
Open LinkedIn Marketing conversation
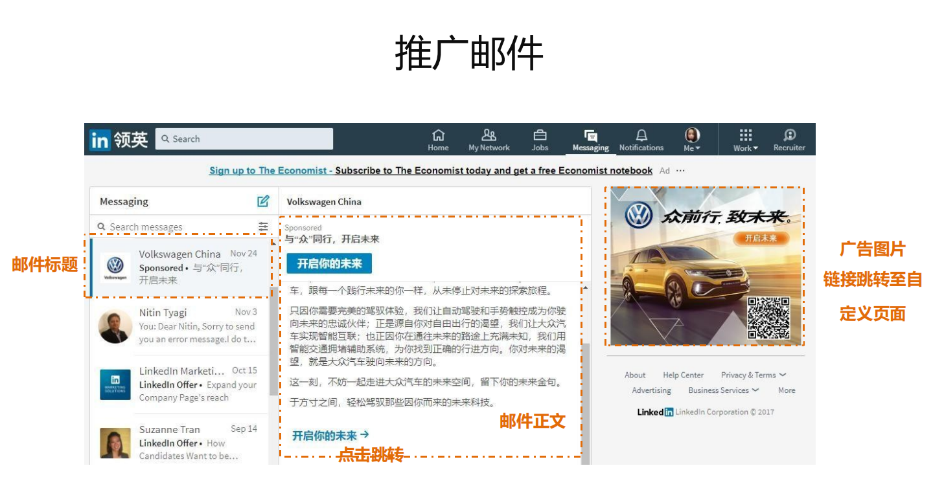pyautogui.click(x=180, y=384)
